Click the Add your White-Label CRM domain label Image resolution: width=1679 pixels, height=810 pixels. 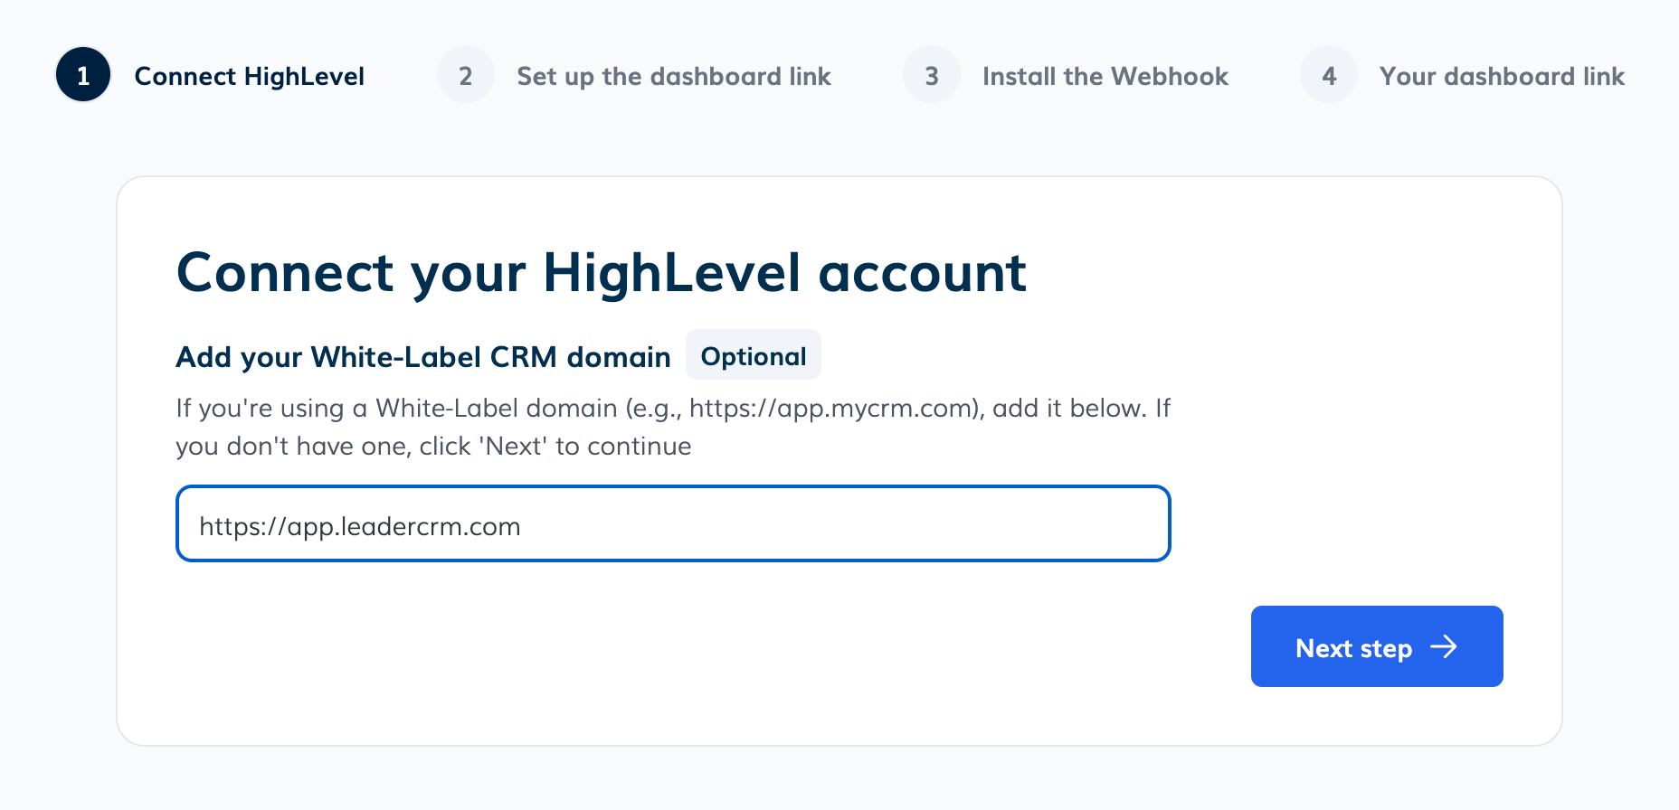coord(422,357)
